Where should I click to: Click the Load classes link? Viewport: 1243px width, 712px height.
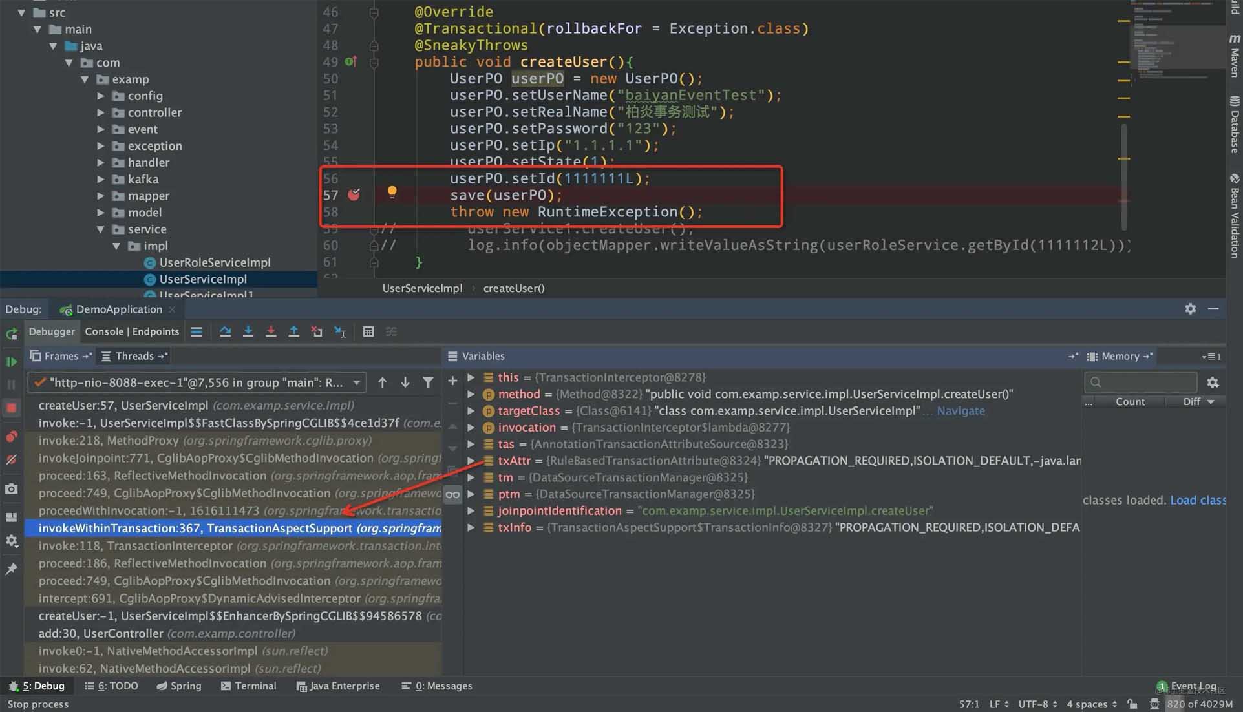(1198, 500)
